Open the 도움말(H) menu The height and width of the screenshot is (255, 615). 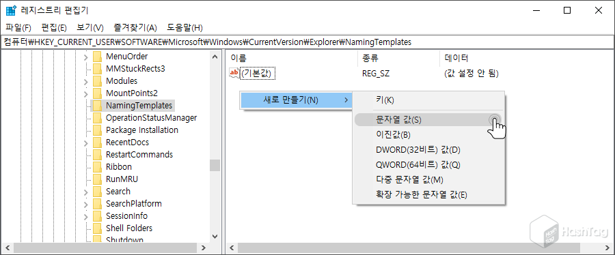[x=184, y=28]
